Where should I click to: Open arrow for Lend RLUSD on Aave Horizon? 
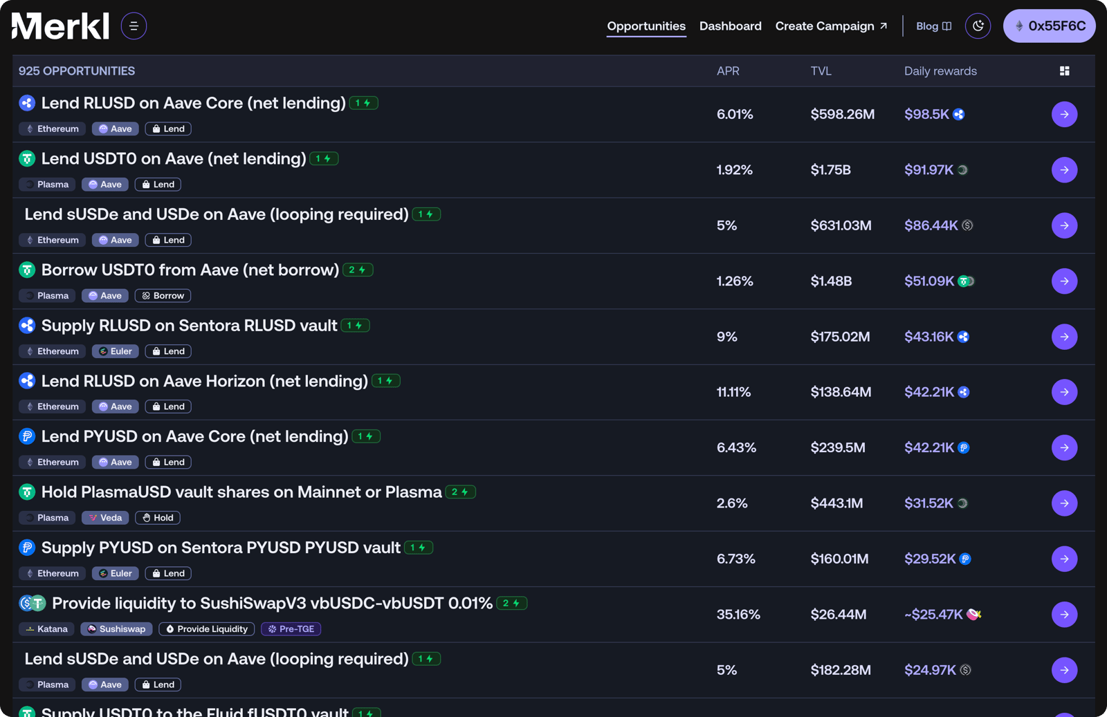tap(1064, 392)
